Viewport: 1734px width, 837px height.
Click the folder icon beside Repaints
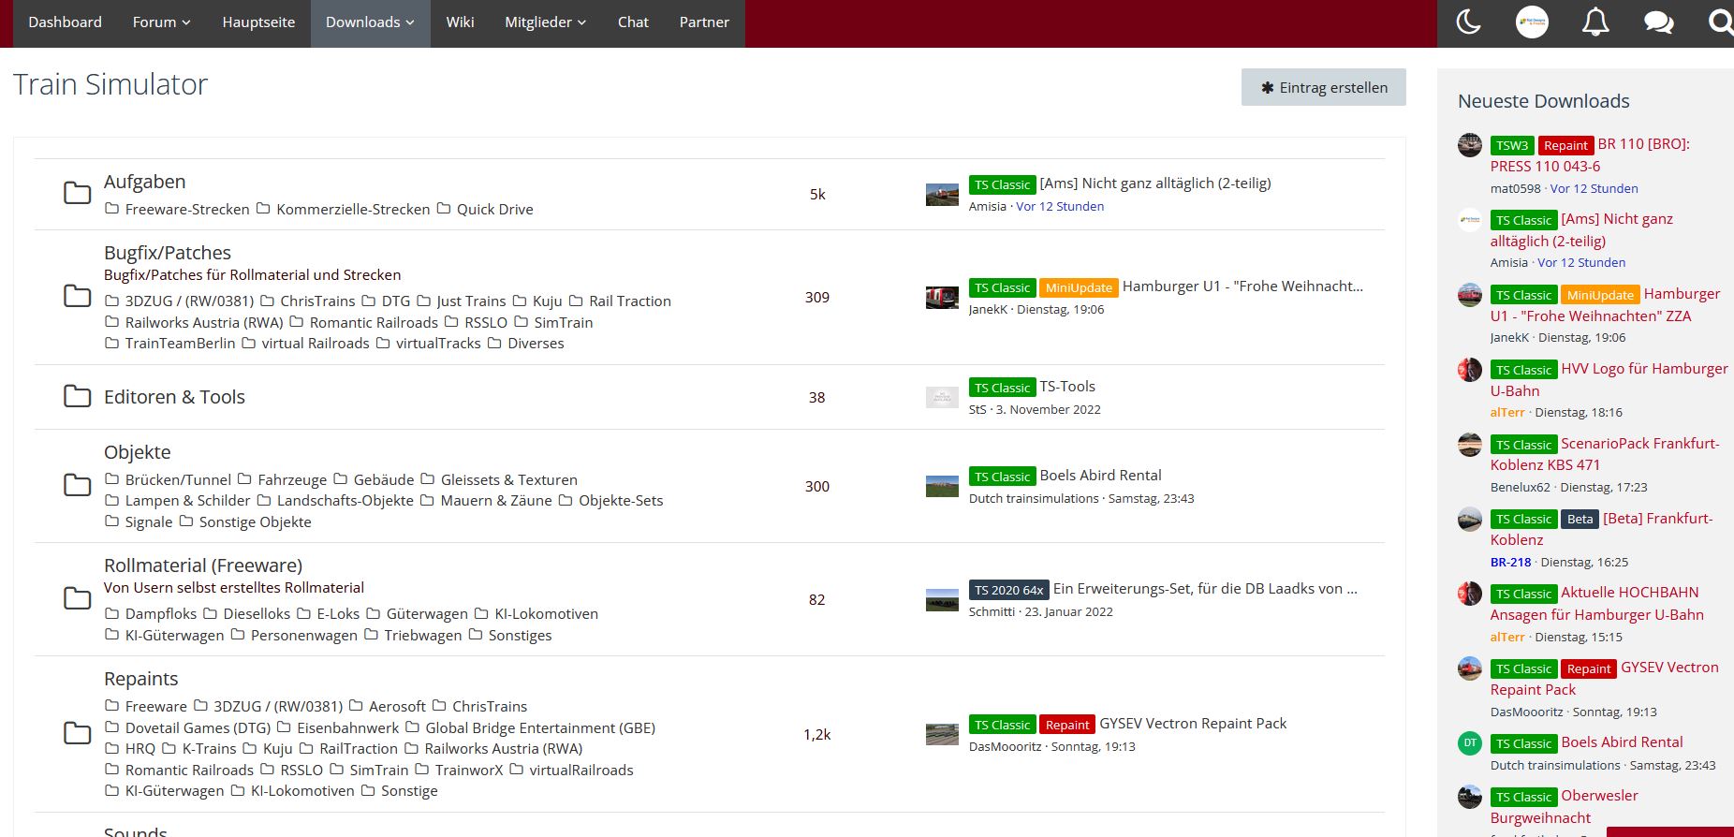(x=77, y=734)
